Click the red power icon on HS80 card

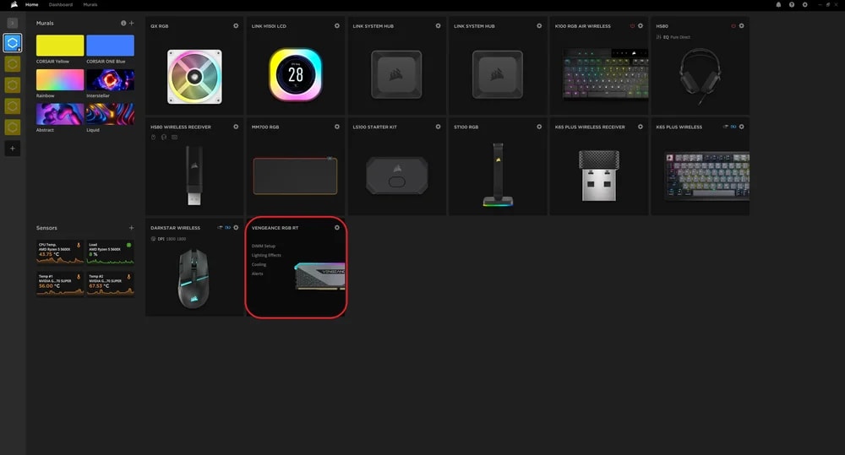(x=733, y=26)
